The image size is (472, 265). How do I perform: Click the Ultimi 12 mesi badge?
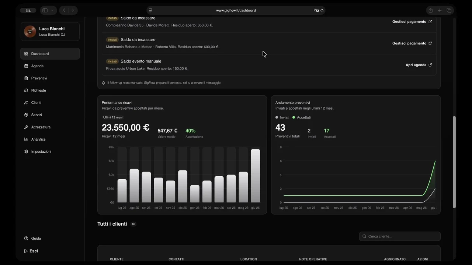[x=113, y=117]
